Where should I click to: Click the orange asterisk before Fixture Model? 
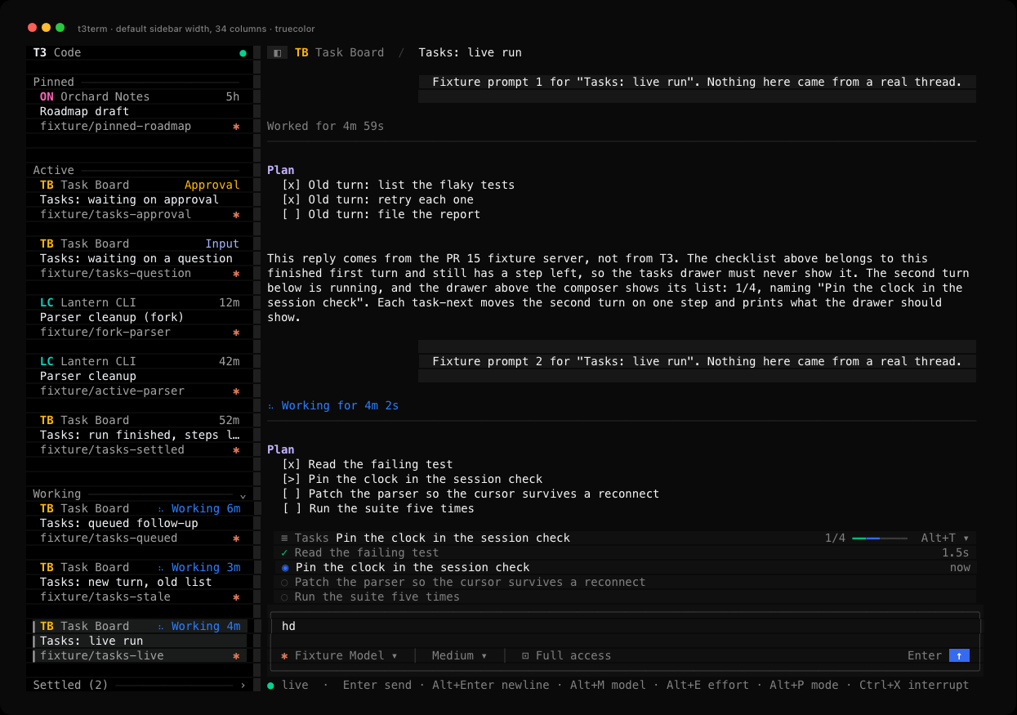pyautogui.click(x=284, y=655)
